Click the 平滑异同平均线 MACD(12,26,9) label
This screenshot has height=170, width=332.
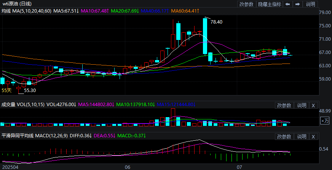[x=35, y=135]
